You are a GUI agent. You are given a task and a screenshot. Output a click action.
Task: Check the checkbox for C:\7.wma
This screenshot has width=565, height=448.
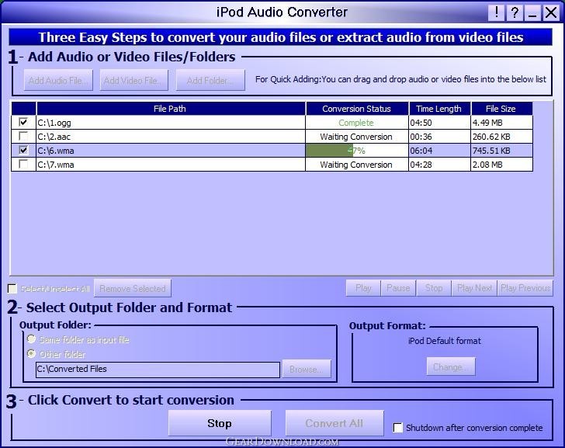pyautogui.click(x=23, y=164)
